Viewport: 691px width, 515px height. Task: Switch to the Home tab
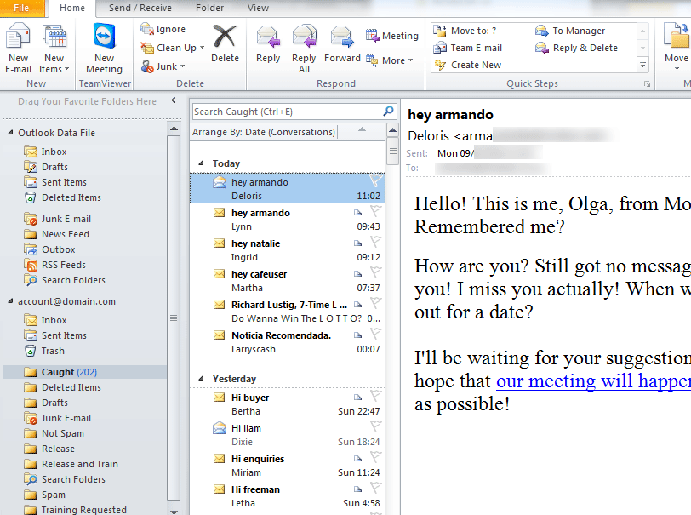[x=71, y=8]
